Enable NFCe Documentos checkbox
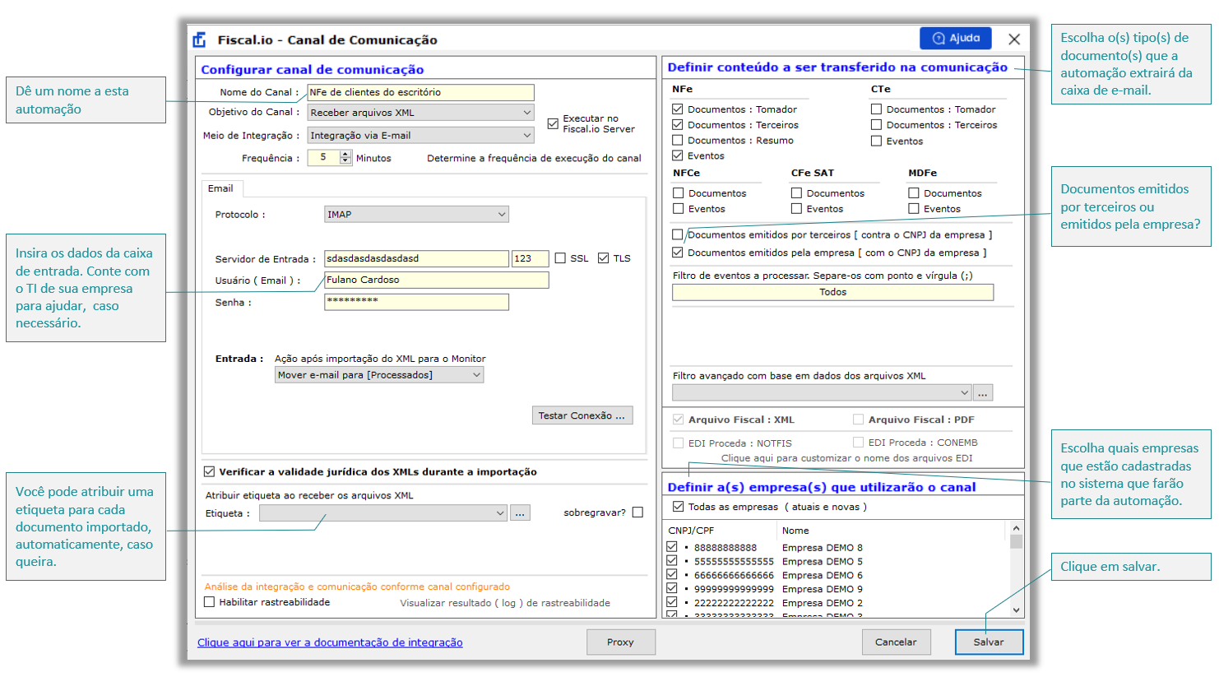Image resolution: width=1219 pixels, height=677 pixels. [x=678, y=192]
